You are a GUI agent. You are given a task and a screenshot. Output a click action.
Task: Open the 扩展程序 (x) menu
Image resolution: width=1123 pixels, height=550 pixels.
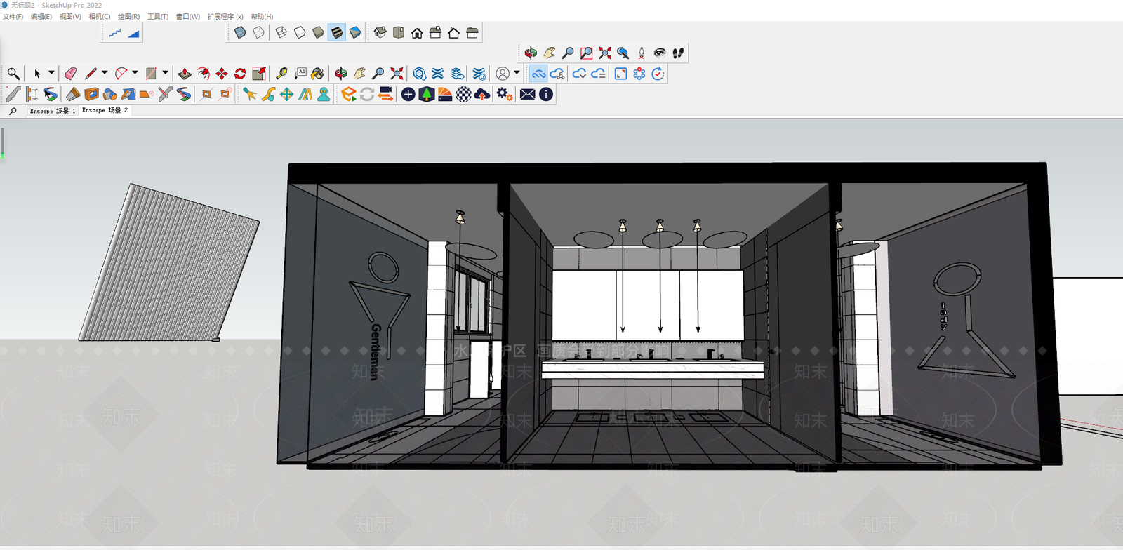pyautogui.click(x=225, y=16)
